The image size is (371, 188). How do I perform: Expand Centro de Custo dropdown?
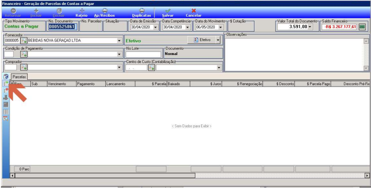(x=219, y=68)
